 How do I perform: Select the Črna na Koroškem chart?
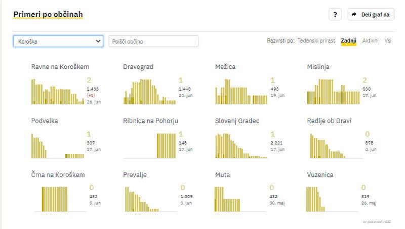[58, 199]
